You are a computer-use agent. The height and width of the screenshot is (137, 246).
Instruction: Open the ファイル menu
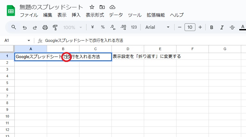[x=29, y=15]
